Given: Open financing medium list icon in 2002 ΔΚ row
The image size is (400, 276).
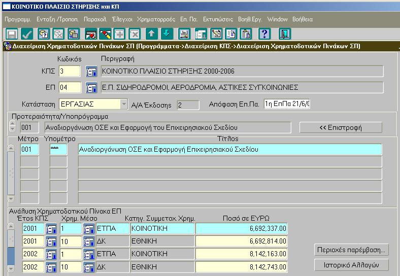Looking at the screenshot, I should 89,267.
